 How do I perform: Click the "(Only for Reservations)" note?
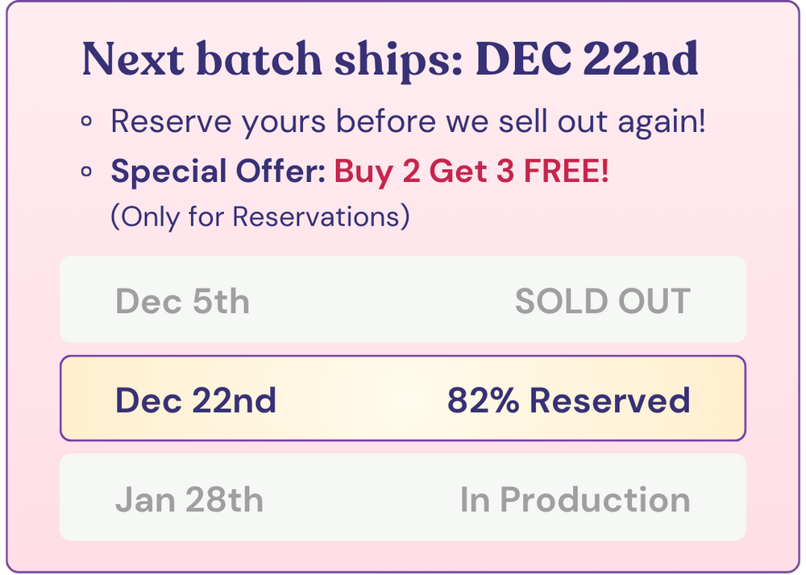pos(260,216)
